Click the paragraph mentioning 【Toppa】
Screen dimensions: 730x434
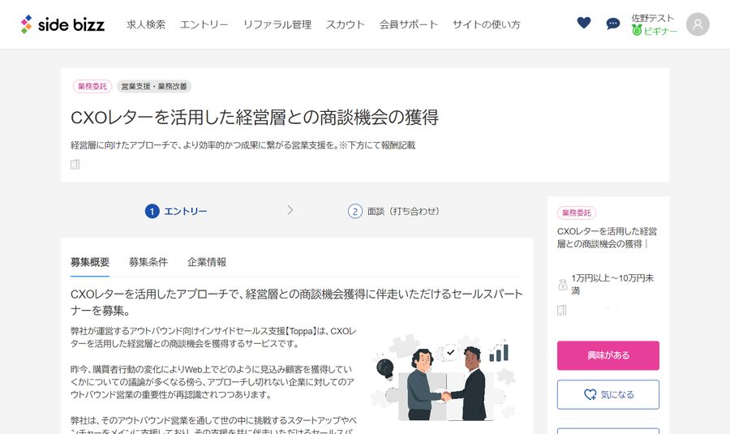[x=213, y=337]
